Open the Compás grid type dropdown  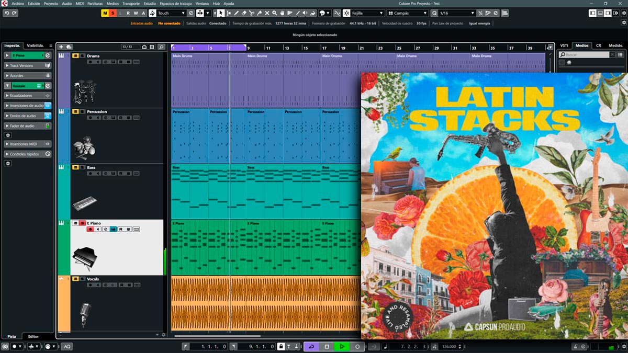pos(407,13)
